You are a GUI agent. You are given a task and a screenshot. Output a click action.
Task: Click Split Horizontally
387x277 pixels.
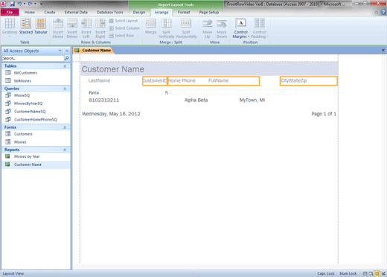[x=186, y=28]
